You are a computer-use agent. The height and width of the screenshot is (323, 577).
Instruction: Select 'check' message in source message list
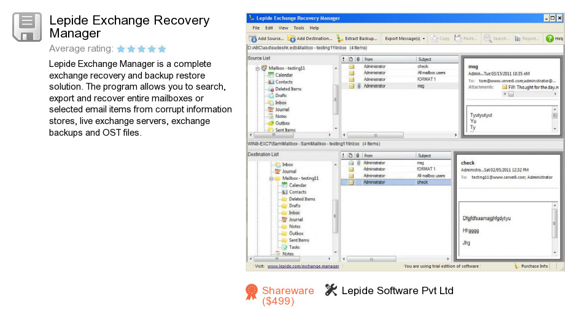(x=400, y=66)
